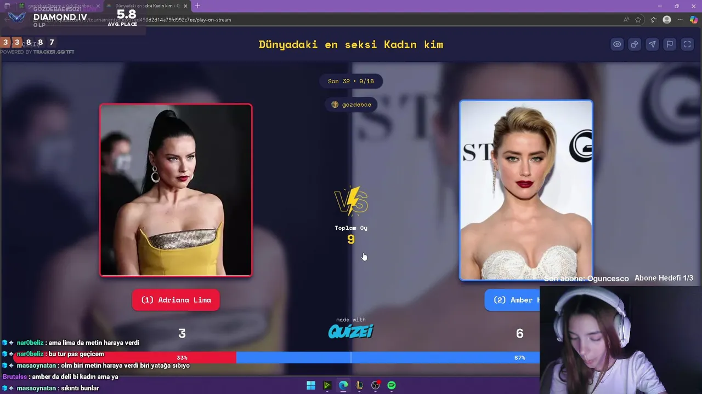Screen dimensions: 702x394
Task: Switch to the Dünyadaki en seksi Kadın kim tab
Action: coord(147,6)
